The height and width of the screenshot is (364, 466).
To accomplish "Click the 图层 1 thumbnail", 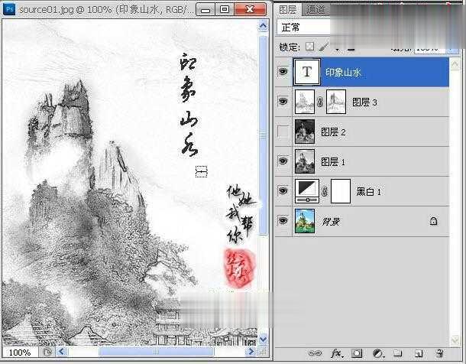I will pyautogui.click(x=305, y=161).
